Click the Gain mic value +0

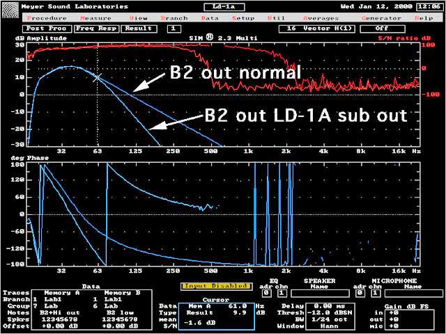point(394,326)
